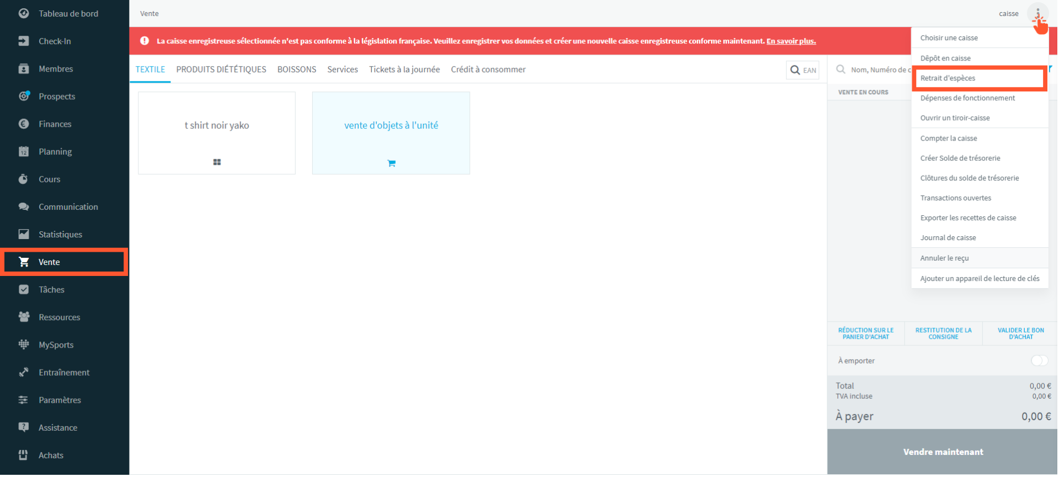Toggle the À emporter switch

coord(1040,360)
